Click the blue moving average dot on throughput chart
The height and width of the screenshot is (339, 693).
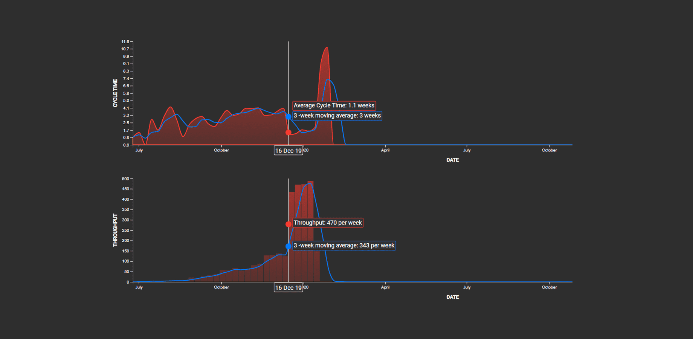(x=288, y=246)
